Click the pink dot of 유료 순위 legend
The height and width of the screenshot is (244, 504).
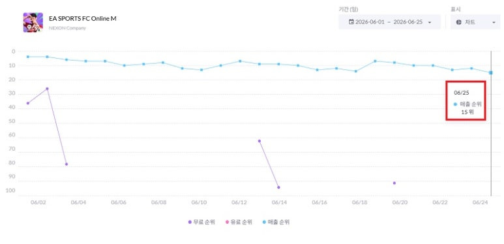click(x=227, y=222)
